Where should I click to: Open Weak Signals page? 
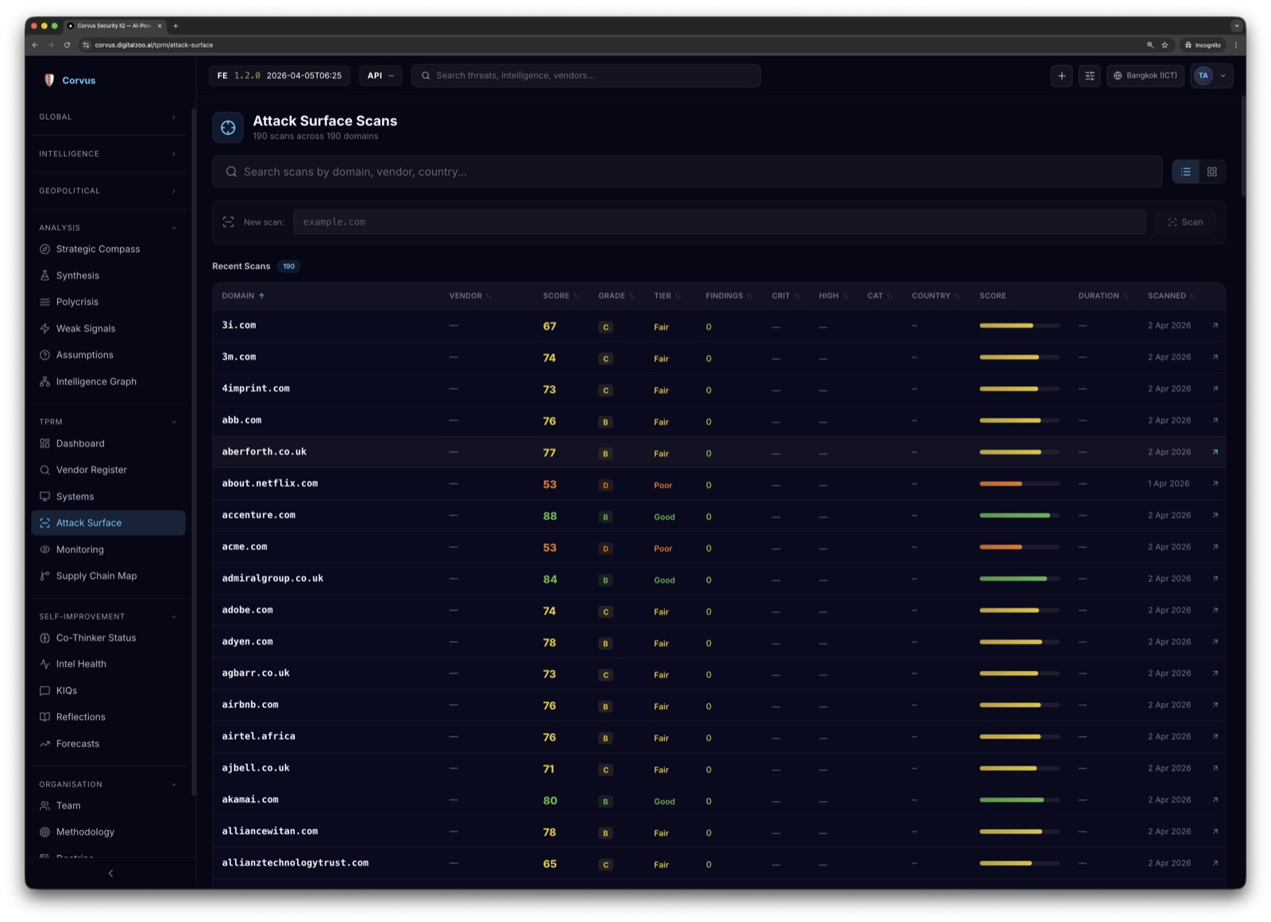86,329
